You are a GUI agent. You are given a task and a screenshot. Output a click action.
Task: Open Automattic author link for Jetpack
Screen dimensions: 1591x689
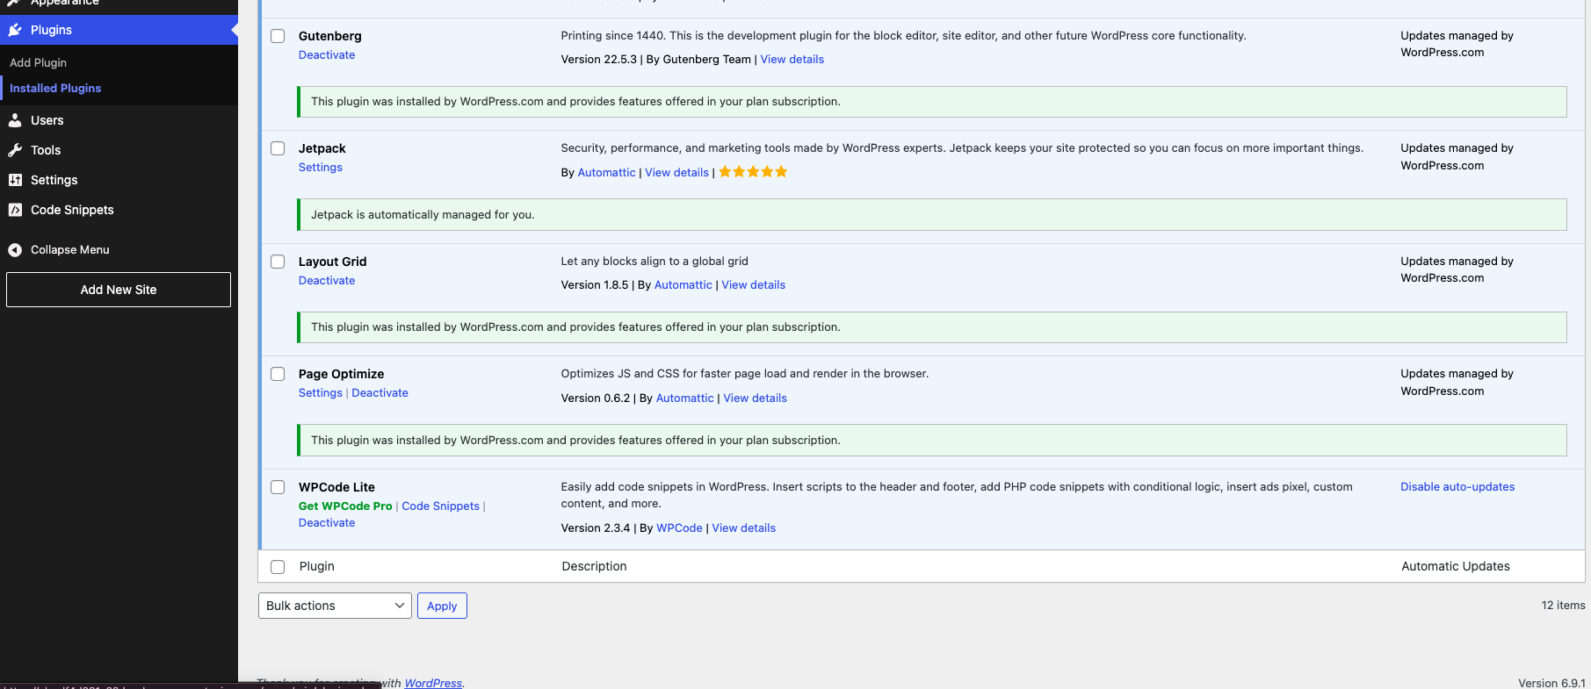click(x=606, y=173)
